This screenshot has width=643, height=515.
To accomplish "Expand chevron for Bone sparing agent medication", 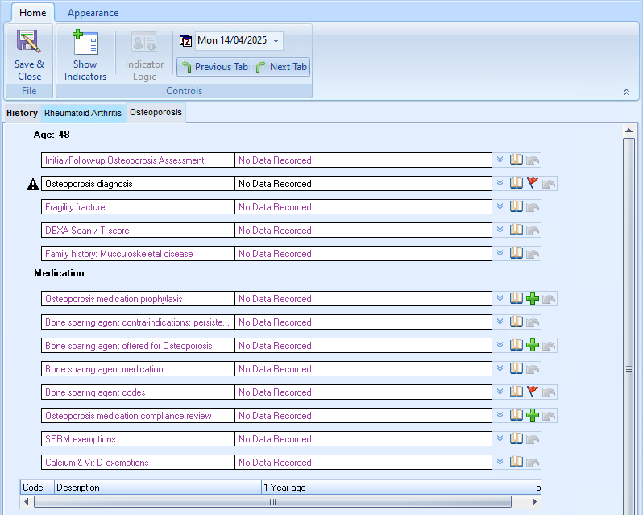I will click(500, 368).
